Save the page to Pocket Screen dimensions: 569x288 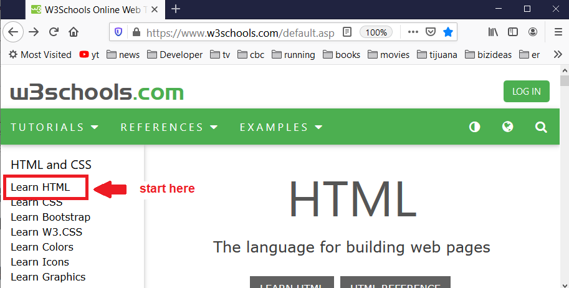pyautogui.click(x=431, y=32)
